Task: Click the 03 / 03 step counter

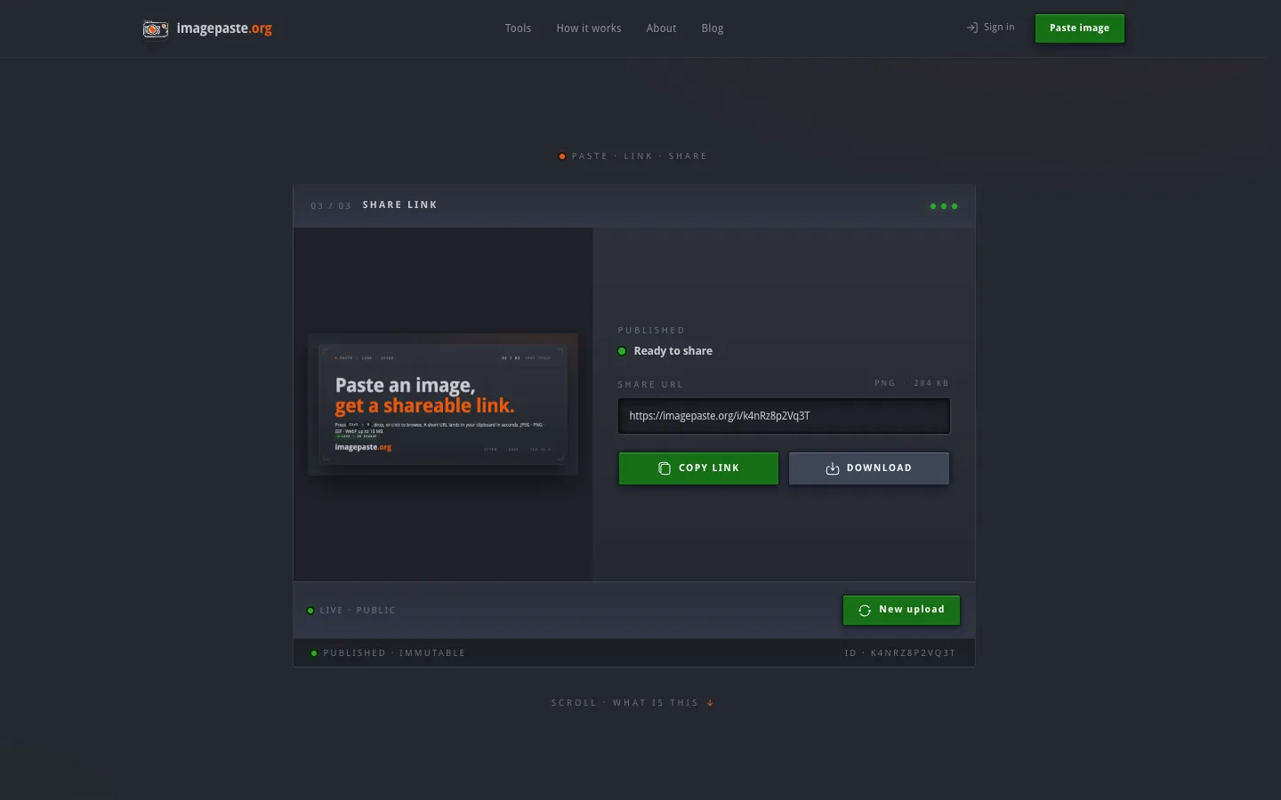Action: click(331, 206)
